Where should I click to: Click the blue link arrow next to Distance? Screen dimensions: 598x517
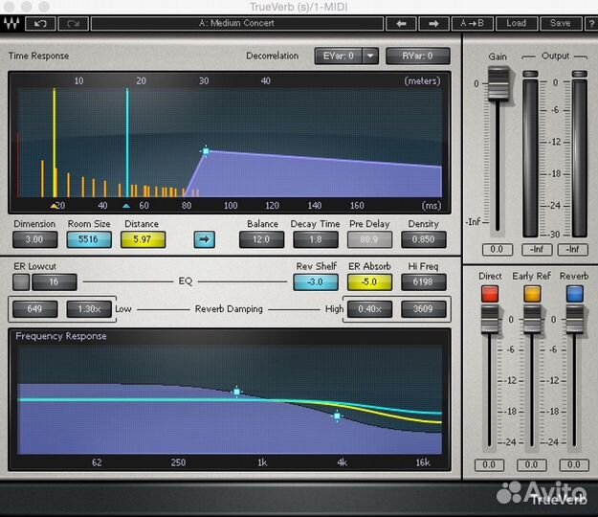[204, 239]
